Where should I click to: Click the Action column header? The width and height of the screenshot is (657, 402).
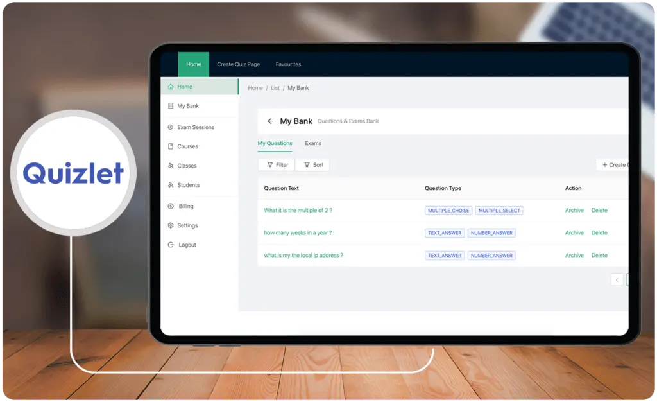point(573,188)
